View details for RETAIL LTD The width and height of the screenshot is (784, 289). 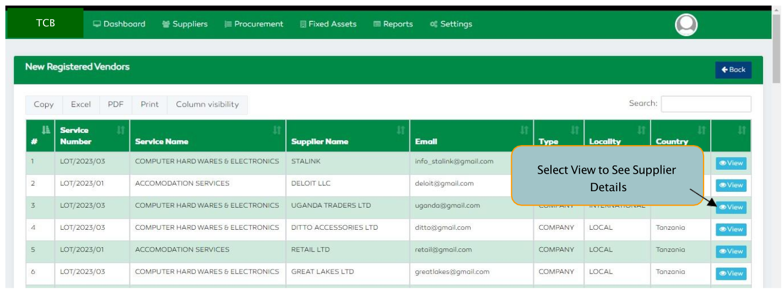(x=731, y=251)
